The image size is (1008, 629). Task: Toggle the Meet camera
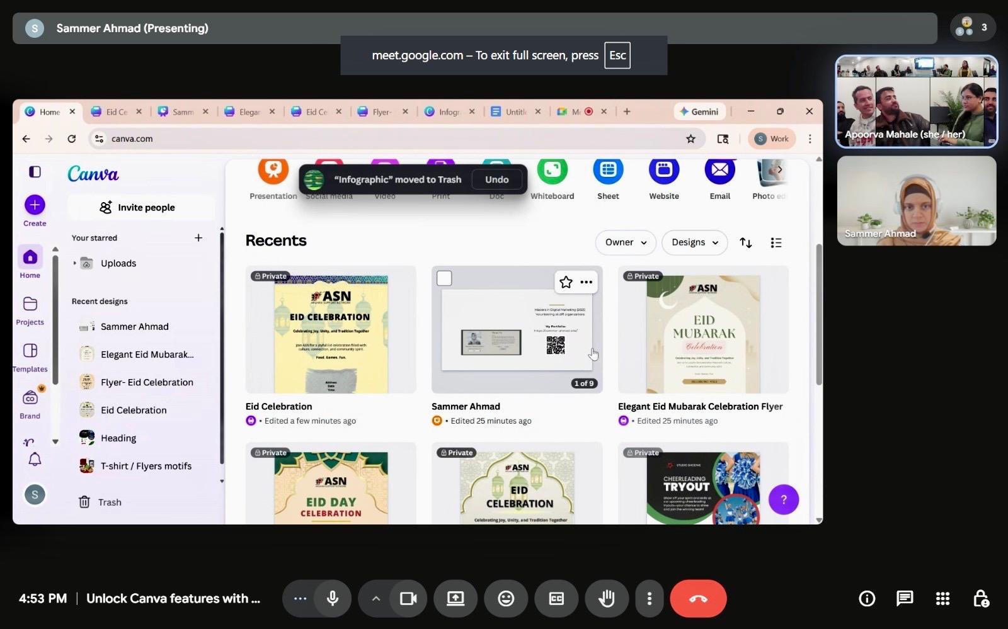(408, 598)
